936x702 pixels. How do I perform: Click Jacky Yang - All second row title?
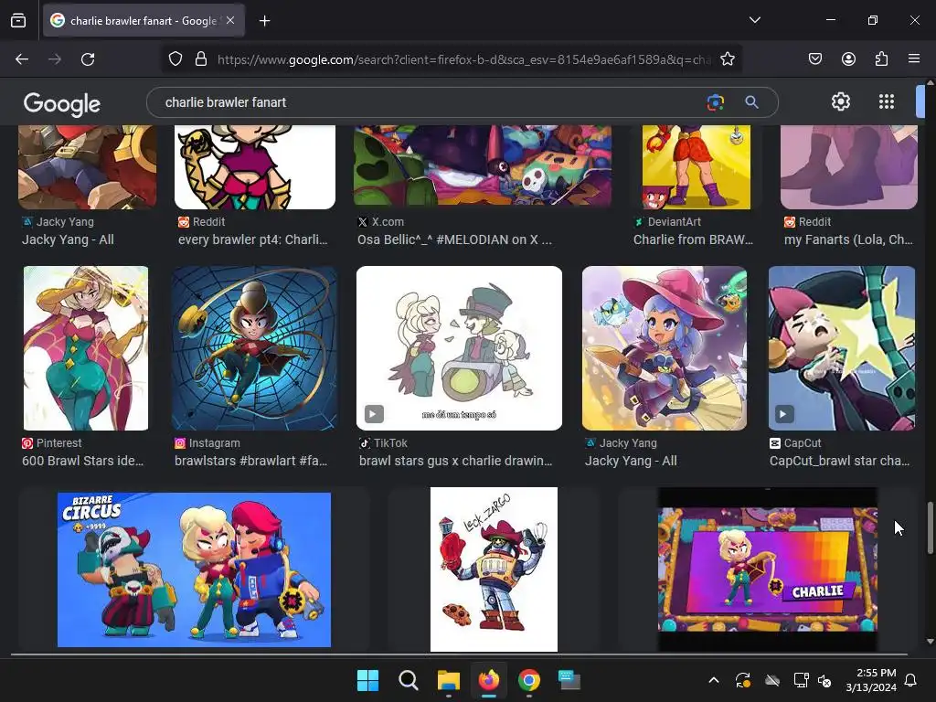tap(631, 461)
